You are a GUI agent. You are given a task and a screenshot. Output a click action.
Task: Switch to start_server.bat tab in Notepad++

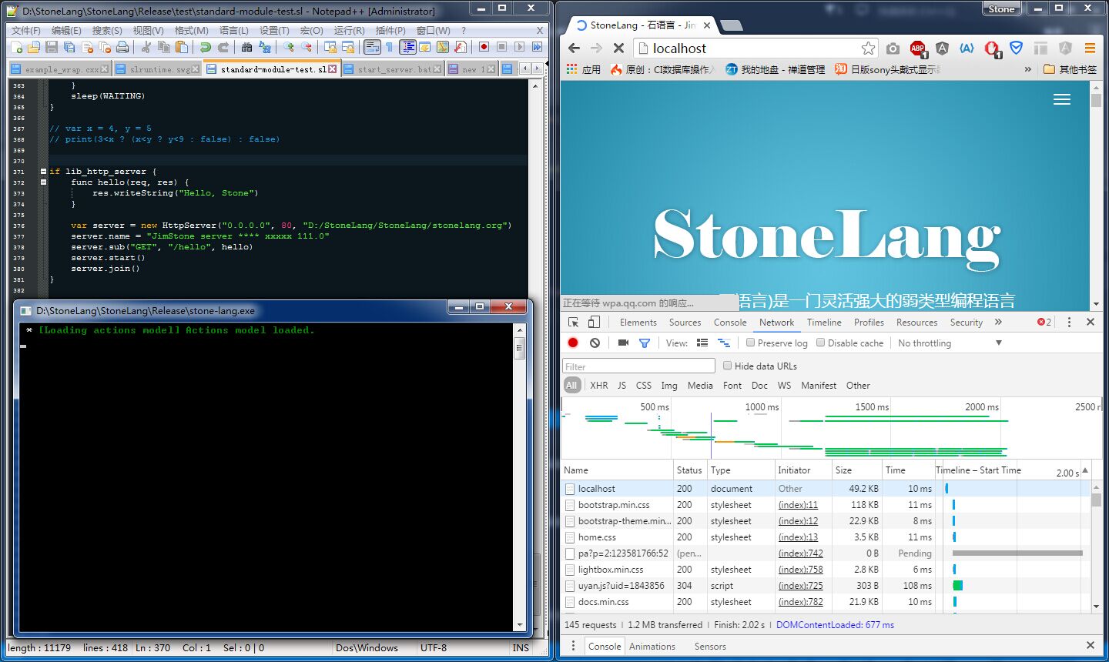point(392,69)
